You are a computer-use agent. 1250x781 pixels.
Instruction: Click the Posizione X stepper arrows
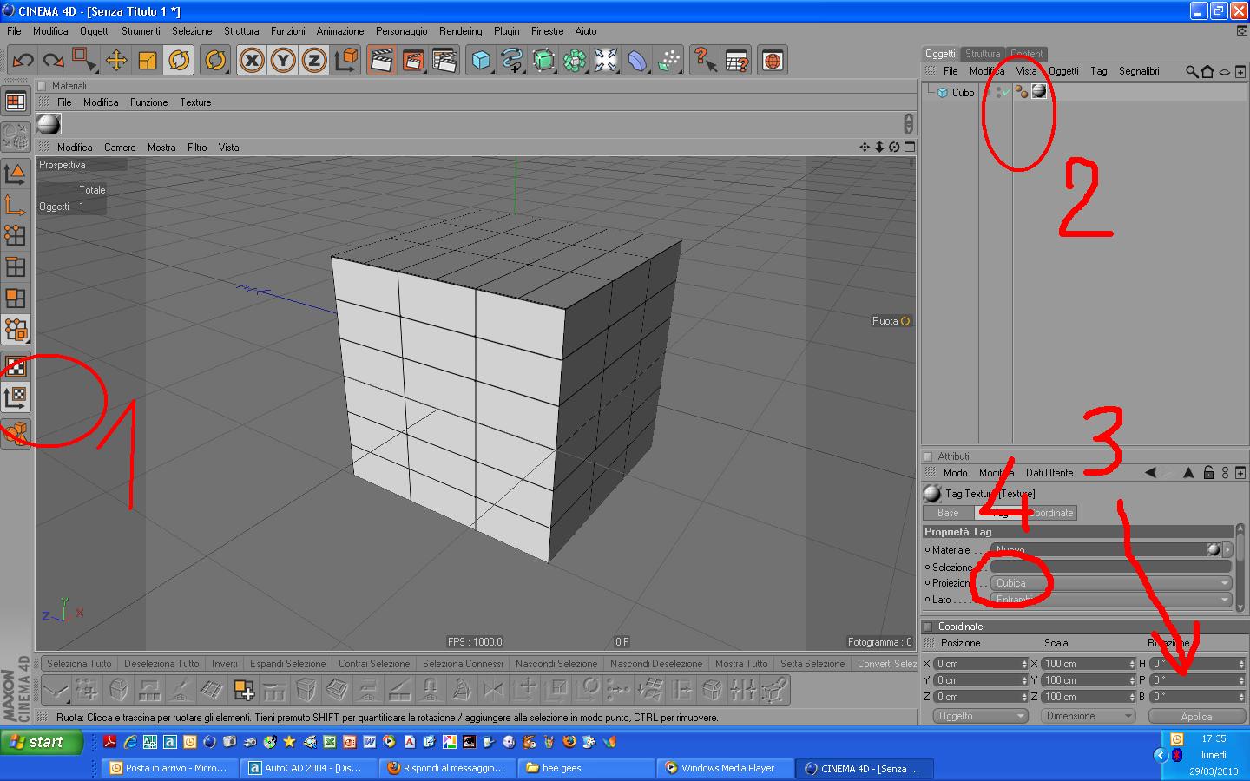[1025, 664]
